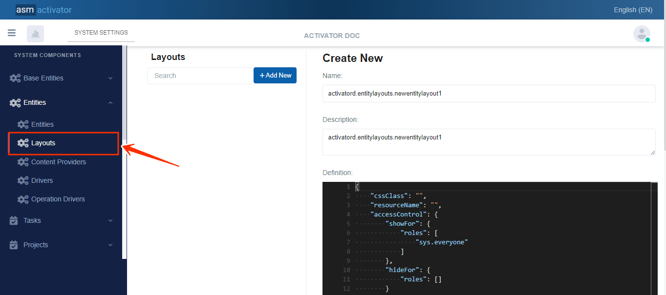Open the user profile avatar

coord(641,34)
